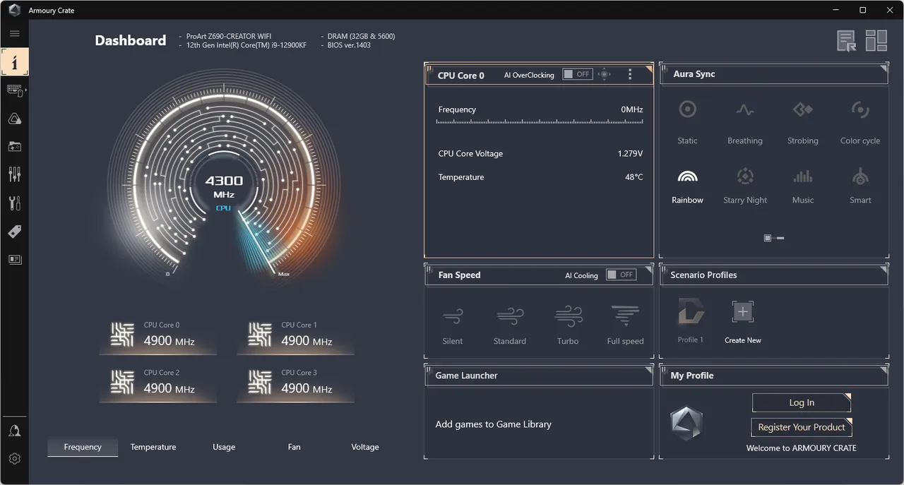This screenshot has height=485, width=904.
Task: Click the 1.279V CPU Core Voltage value
Action: pyautogui.click(x=630, y=153)
